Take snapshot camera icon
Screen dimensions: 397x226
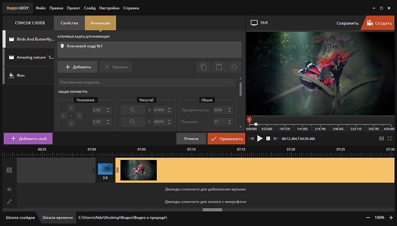381,139
